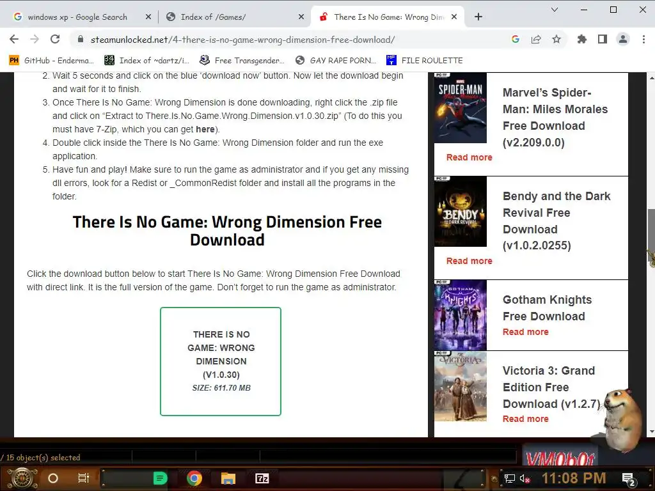Open the green chat app on taskbar
This screenshot has width=655, height=491.
(160, 478)
